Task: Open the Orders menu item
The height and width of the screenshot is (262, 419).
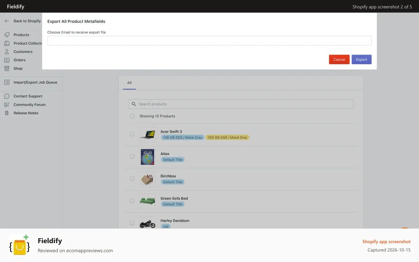Action: click(x=20, y=60)
